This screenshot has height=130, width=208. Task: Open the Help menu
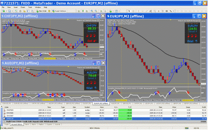(45, 7)
